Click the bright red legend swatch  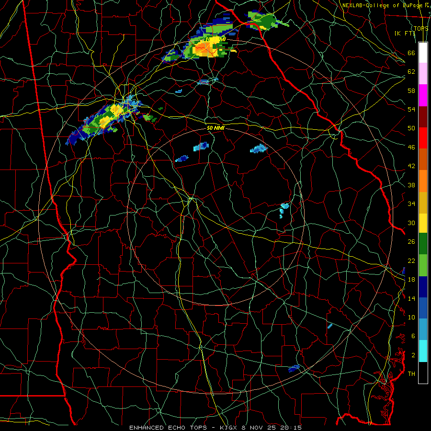423,138
